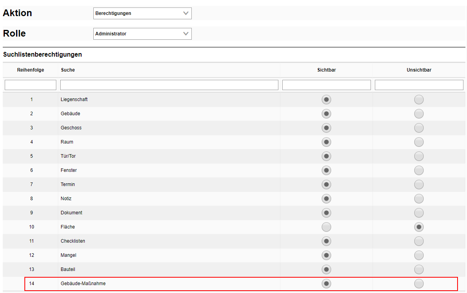Viewport: 467px width, 293px height.
Task: Select Unsichtbar for Dokument
Action: click(x=419, y=213)
